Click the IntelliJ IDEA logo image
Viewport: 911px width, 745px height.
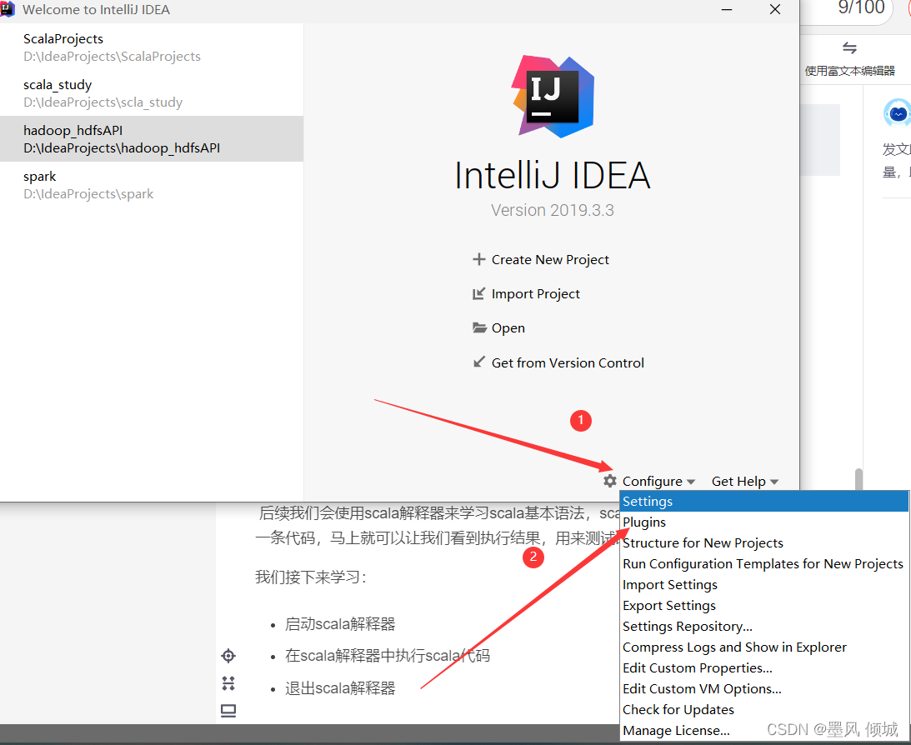553,97
